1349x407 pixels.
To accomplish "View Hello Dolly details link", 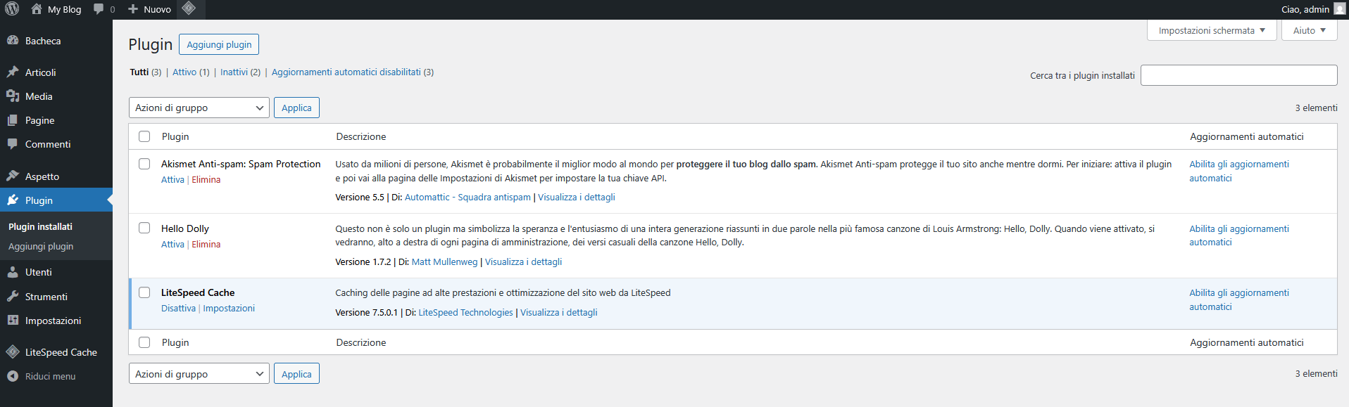I will (523, 262).
